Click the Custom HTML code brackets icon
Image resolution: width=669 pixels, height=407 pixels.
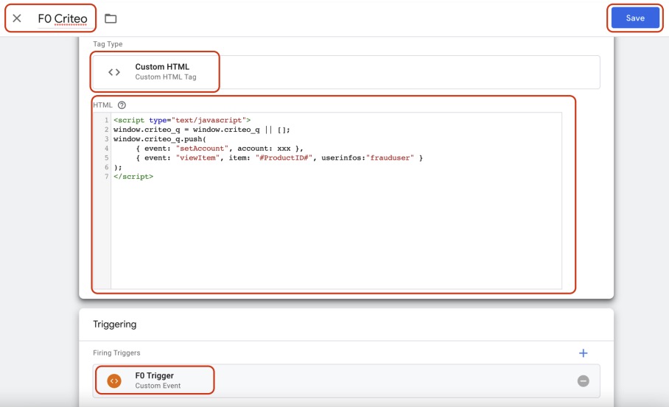(x=114, y=72)
